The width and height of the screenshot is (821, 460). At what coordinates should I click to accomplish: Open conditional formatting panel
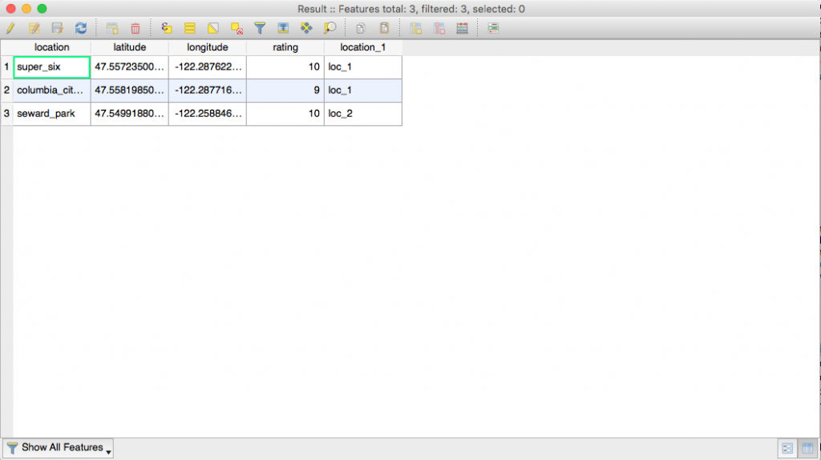(493, 28)
